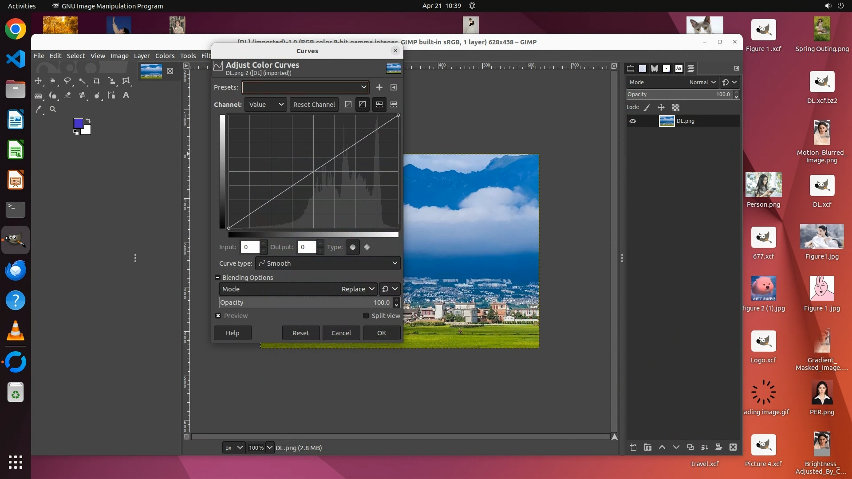Click the blue foreground color swatch
Screen dimensions: 852x479
(x=78, y=123)
